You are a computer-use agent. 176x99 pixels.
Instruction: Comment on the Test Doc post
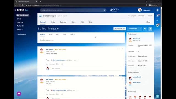pyautogui.click(x=52, y=94)
